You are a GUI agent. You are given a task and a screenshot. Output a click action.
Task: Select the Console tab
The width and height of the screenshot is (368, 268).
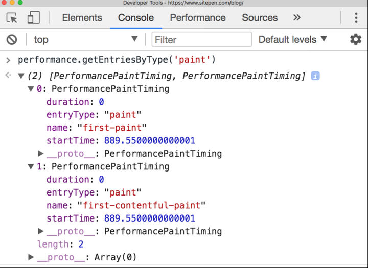(136, 18)
